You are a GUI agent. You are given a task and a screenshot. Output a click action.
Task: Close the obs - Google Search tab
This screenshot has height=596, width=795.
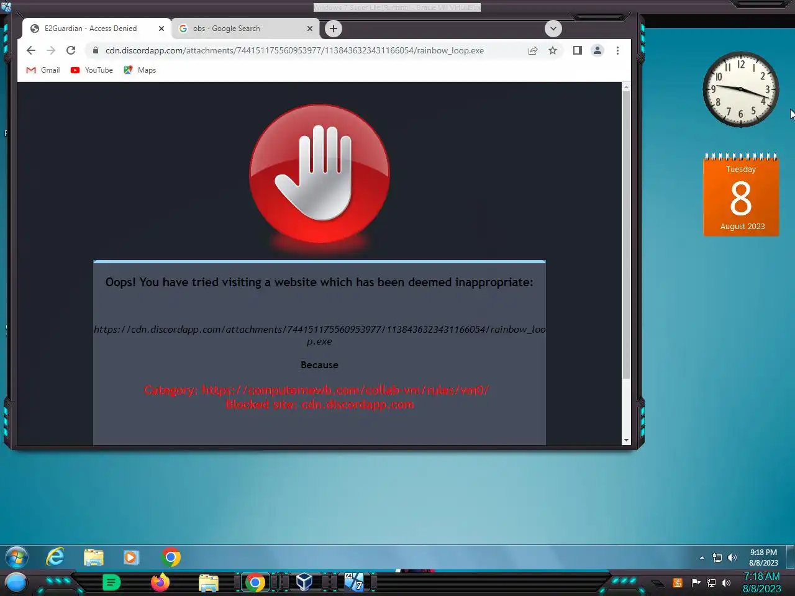point(310,29)
